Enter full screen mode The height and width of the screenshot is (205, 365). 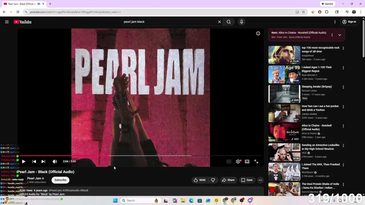click(x=256, y=161)
